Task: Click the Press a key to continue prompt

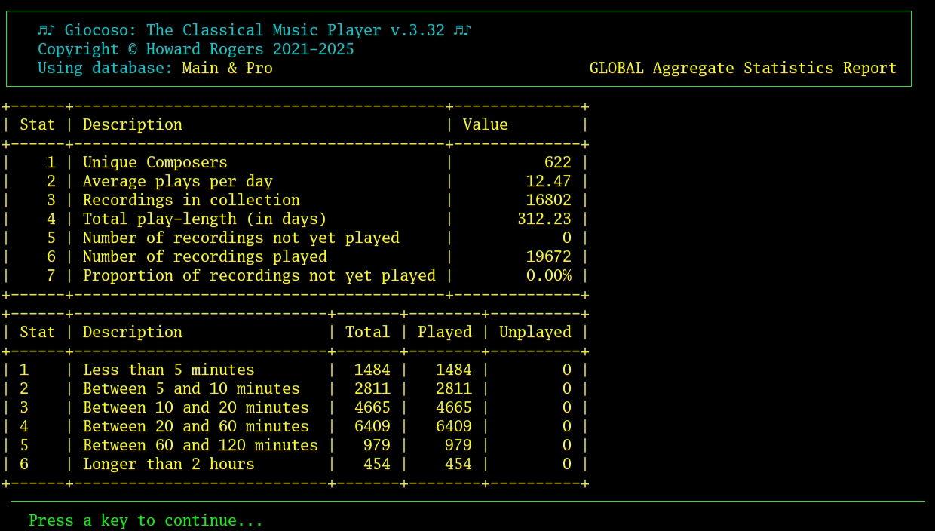Action: coord(143,520)
